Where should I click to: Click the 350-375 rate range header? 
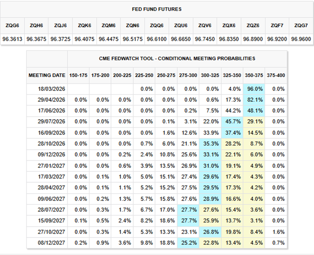254,75
